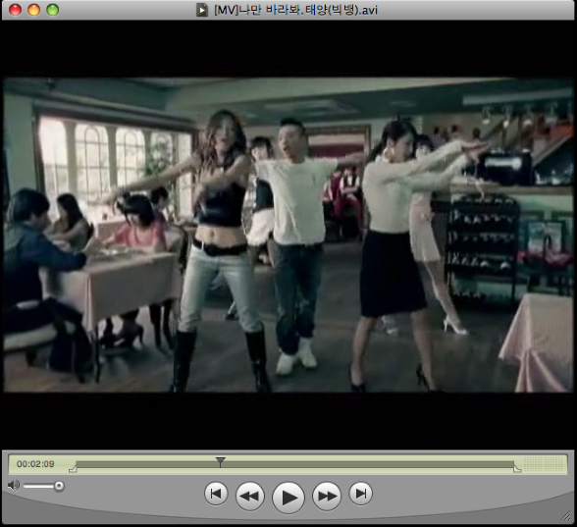This screenshot has height=527, width=577.
Task: Click the rewind button
Action: click(250, 497)
